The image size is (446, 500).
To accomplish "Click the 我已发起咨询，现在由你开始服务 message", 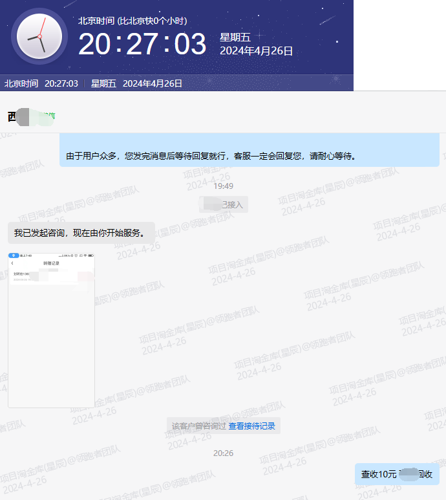I will (x=81, y=233).
